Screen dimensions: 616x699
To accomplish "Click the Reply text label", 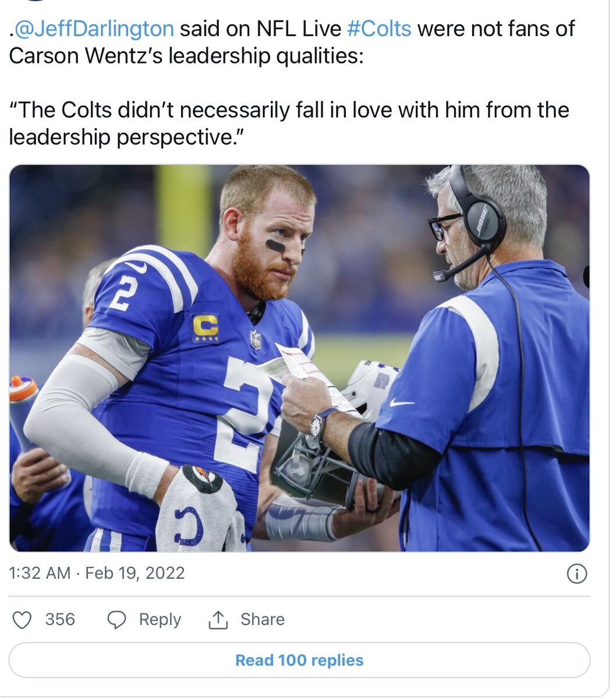I will tap(160, 619).
